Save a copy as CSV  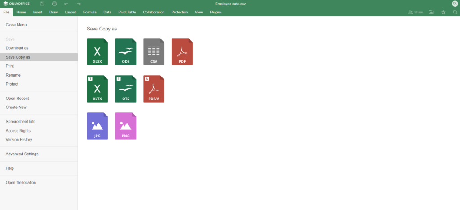pos(154,51)
